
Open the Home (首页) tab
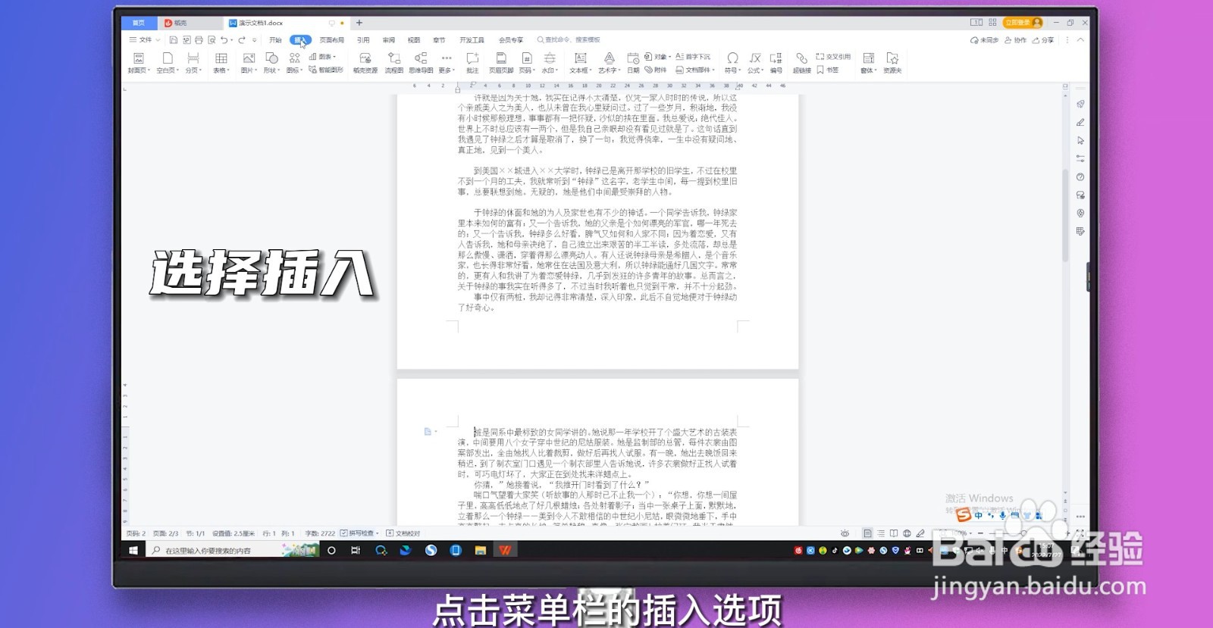click(139, 23)
